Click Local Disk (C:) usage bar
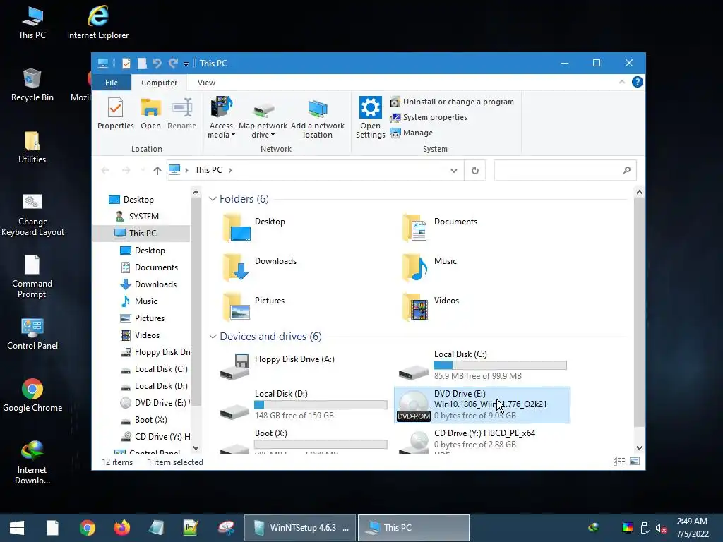Screen dimensions: 723x542 500,366
